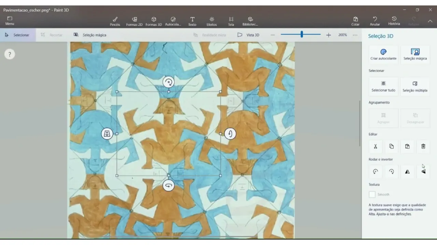The image size is (437, 245).
Task: Open the Efeitos tab
Action: point(212,21)
